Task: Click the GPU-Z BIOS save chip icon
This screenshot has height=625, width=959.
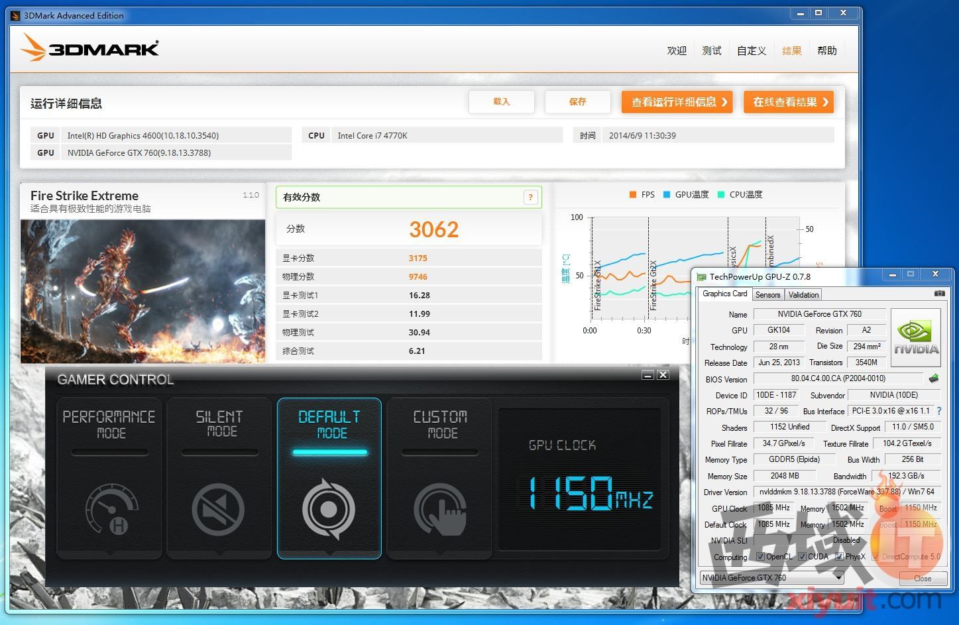Action: [x=934, y=379]
